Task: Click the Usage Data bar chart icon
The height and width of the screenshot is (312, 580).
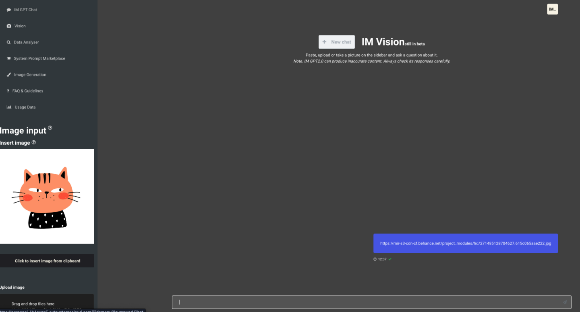Action: pos(9,107)
